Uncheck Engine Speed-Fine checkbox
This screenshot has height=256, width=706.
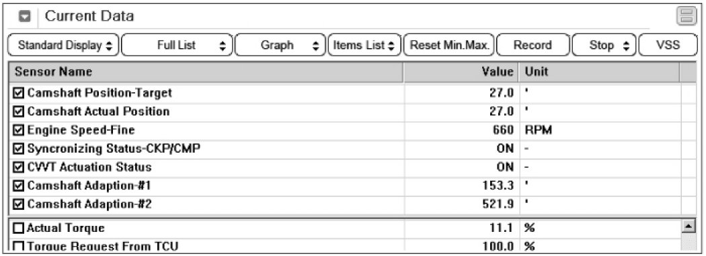tap(19, 130)
